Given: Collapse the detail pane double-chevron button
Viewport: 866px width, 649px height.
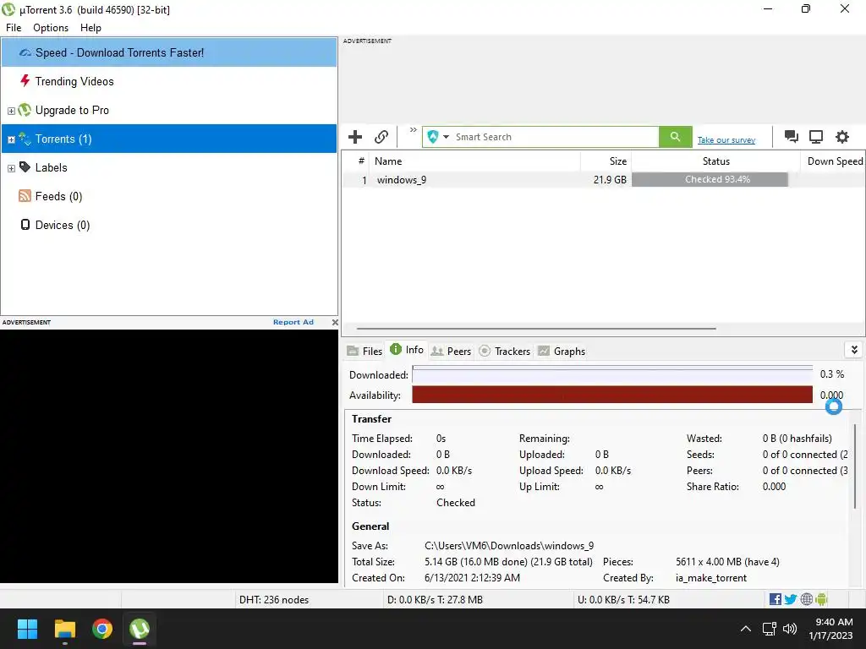Looking at the screenshot, I should pyautogui.click(x=854, y=350).
